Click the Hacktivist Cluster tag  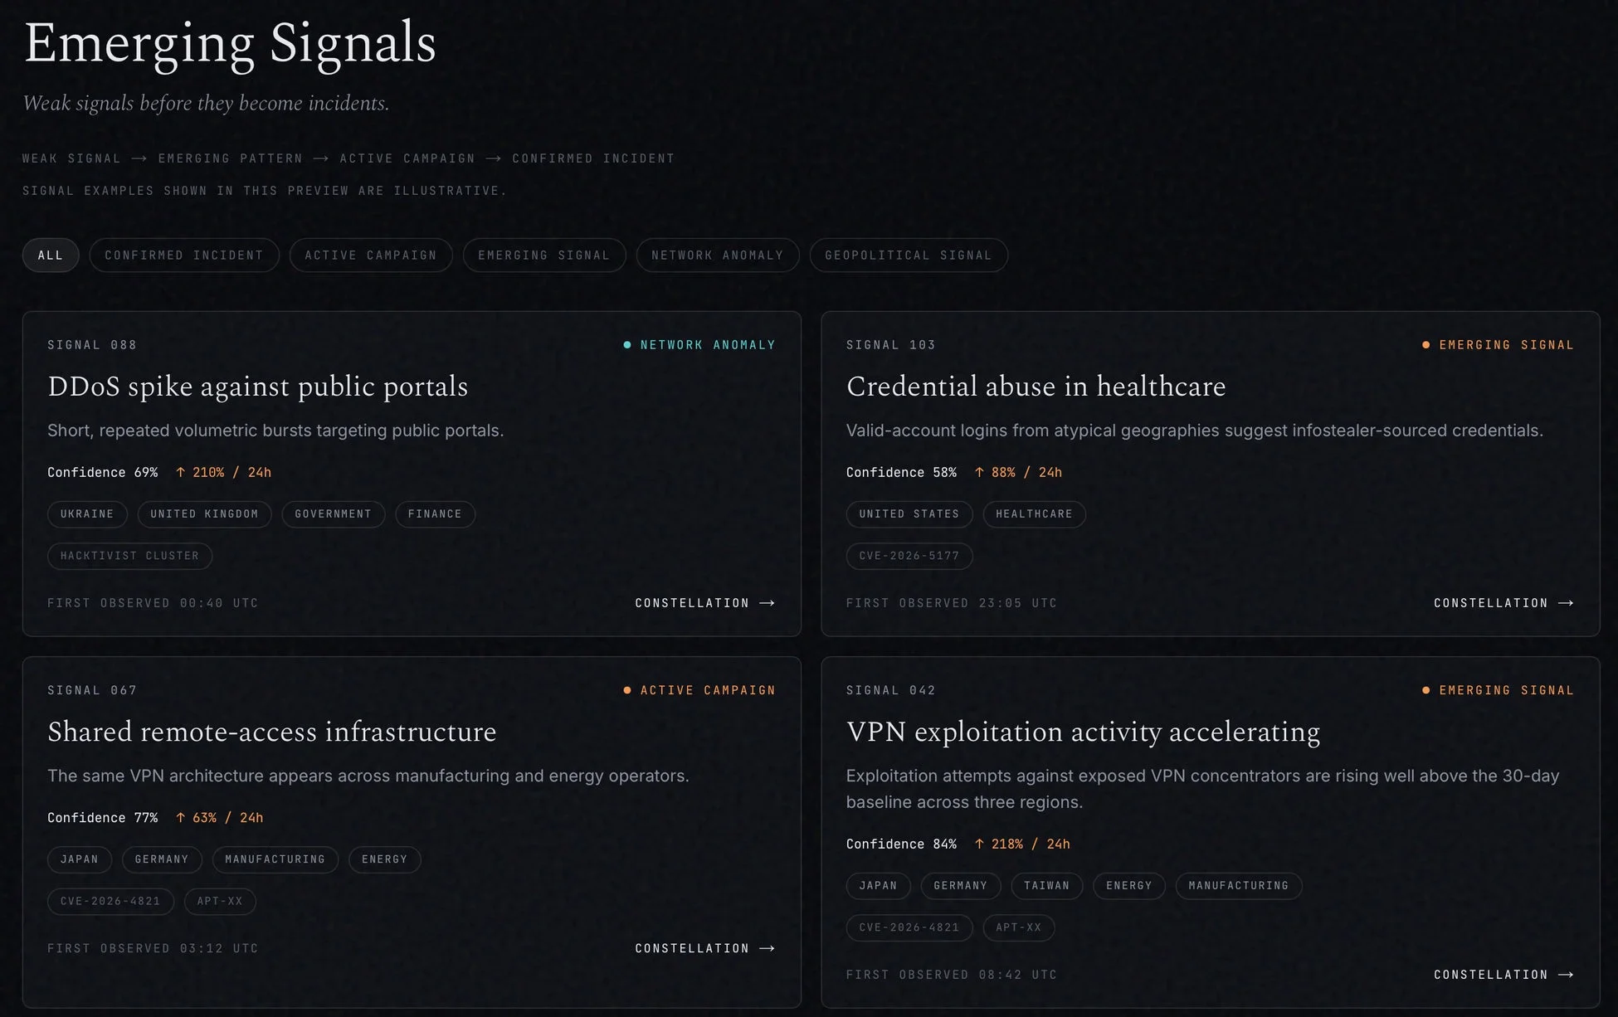point(130,556)
